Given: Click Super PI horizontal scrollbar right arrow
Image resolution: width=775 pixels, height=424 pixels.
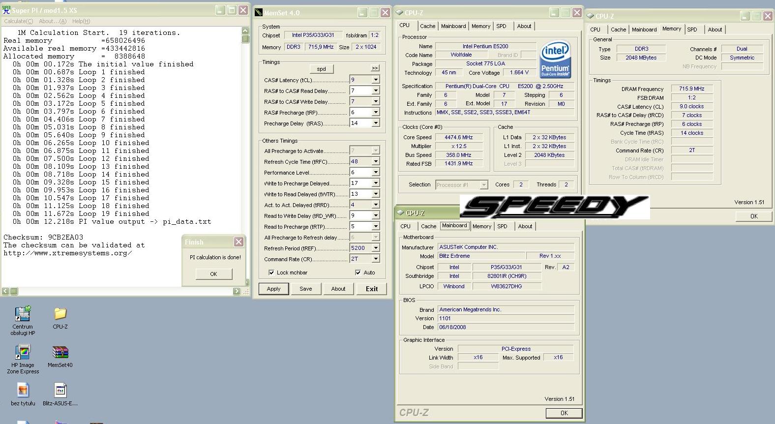Looking at the screenshot, I should coord(237,291).
